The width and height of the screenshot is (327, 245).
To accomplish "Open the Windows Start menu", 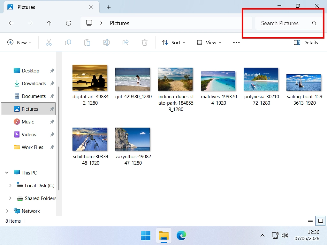I will pos(146,236).
